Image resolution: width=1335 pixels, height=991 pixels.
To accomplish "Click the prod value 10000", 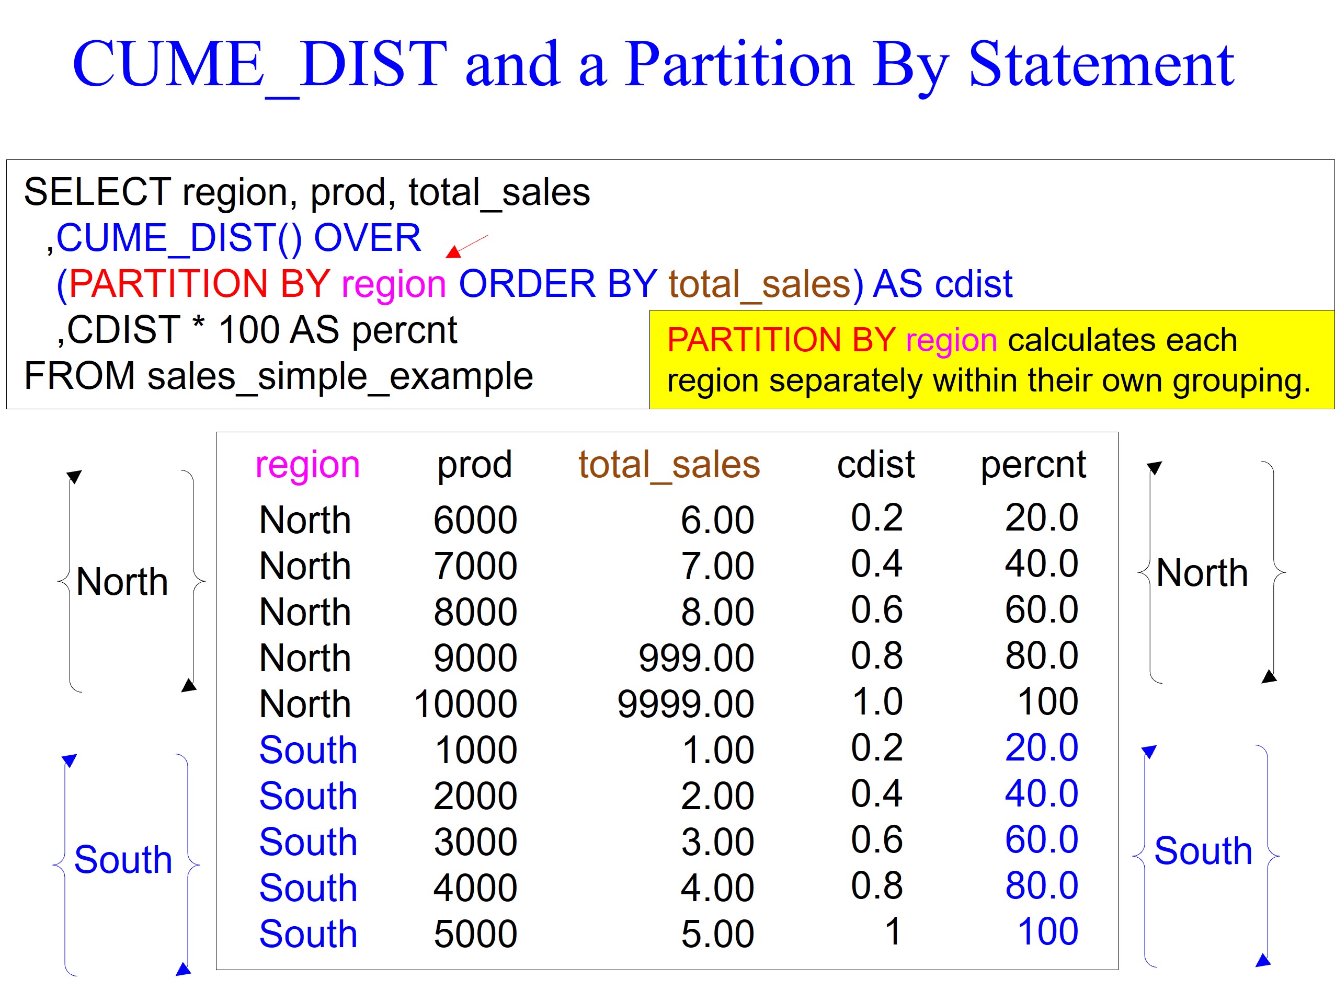I will click(x=465, y=704).
